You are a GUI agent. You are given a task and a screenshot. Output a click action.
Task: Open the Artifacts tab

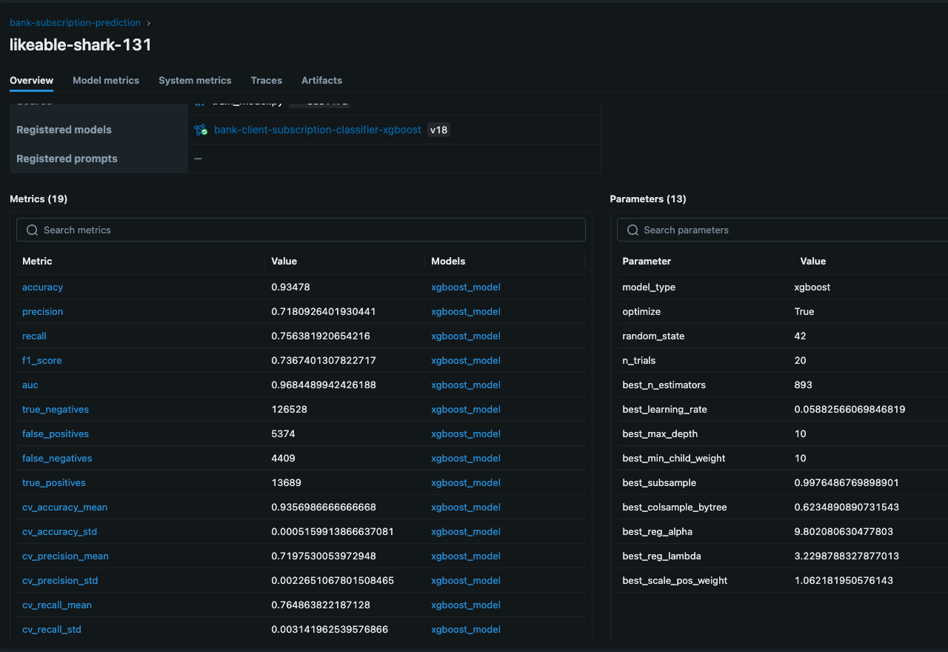pos(321,80)
